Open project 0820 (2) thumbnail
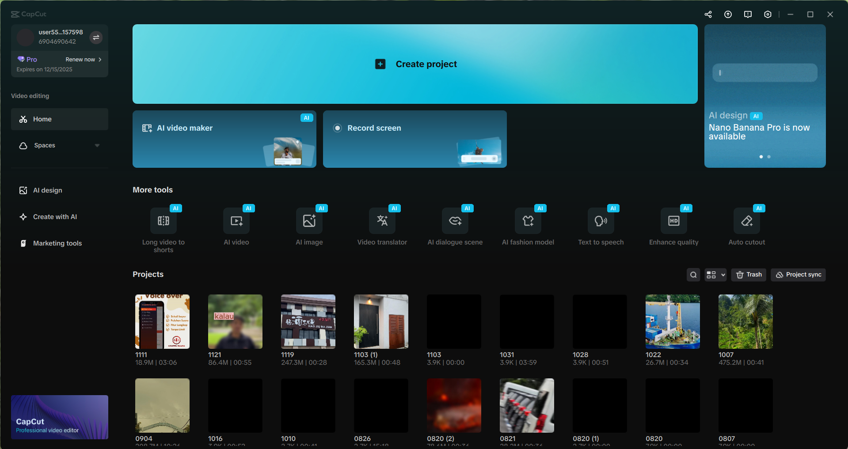Viewport: 848px width, 449px height. 454,405
